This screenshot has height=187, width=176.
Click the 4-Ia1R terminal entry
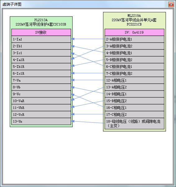click(41, 60)
